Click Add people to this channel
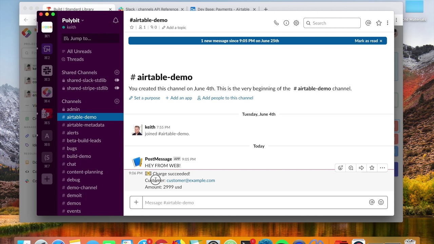The height and width of the screenshot is (244, 434). [225, 98]
